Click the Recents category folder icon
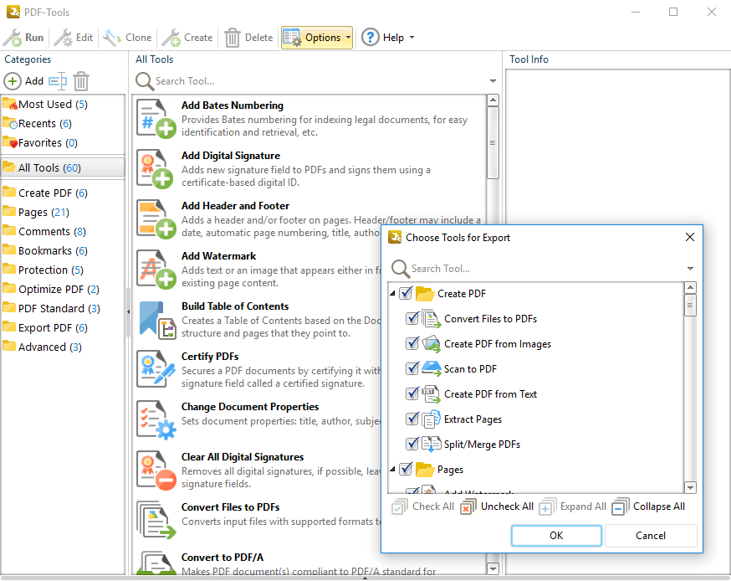 [10, 123]
